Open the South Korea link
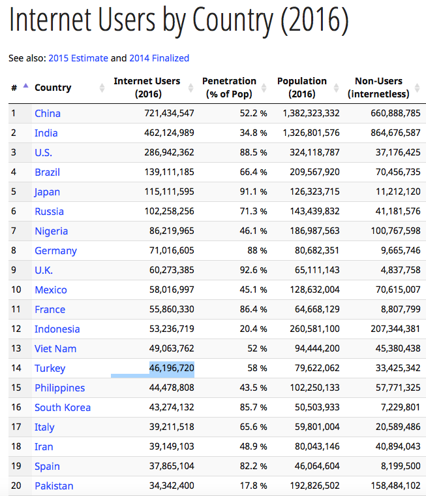Image resolution: width=426 pixels, height=496 pixels. tap(63, 407)
